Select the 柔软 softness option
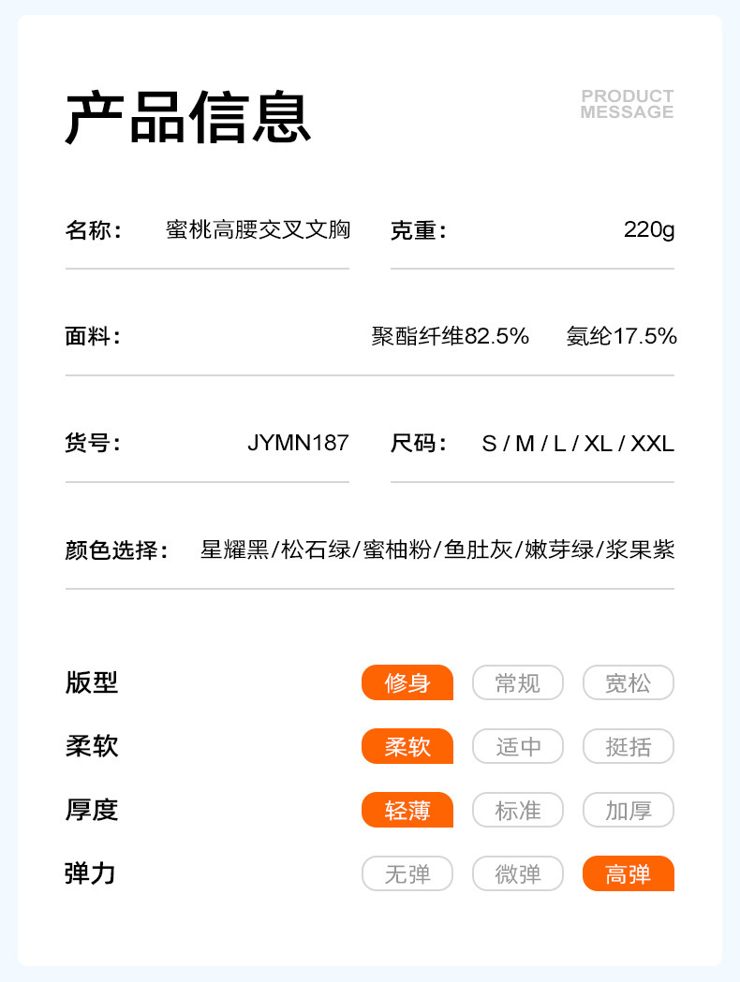 [x=407, y=746]
